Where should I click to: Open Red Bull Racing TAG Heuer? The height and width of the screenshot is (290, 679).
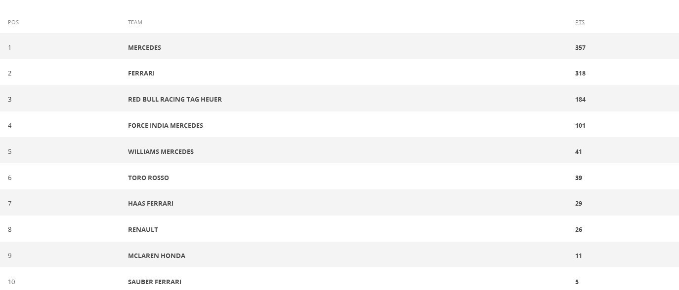[x=175, y=99]
